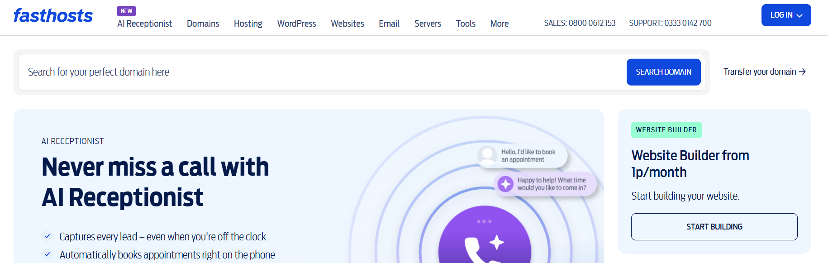Click the 'Start building your website.' text
The image size is (828, 263).
pyautogui.click(x=685, y=196)
